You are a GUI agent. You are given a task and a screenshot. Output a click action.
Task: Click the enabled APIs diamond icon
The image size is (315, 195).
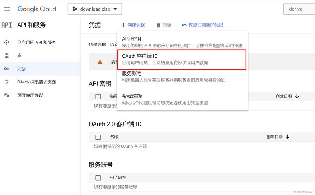click(x=7, y=43)
